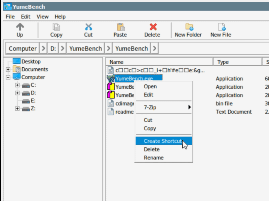Click the D: breadcrumb button
The height and width of the screenshot is (201, 269).
53,49
